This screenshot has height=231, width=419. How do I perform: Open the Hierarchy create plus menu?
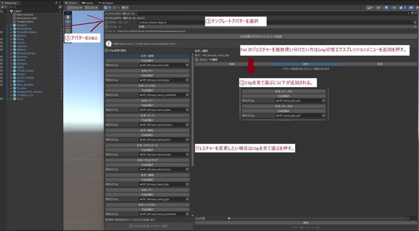pyautogui.click(x=3, y=7)
